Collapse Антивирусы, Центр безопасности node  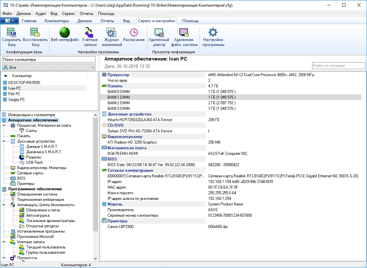[x=4, y=205]
